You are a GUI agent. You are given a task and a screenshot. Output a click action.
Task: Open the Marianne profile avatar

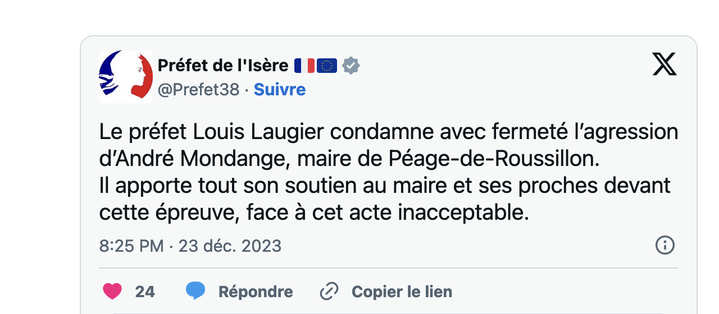(126, 77)
